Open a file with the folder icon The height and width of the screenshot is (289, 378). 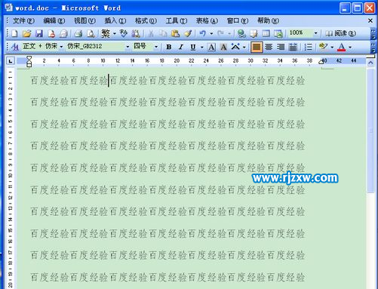(26, 33)
